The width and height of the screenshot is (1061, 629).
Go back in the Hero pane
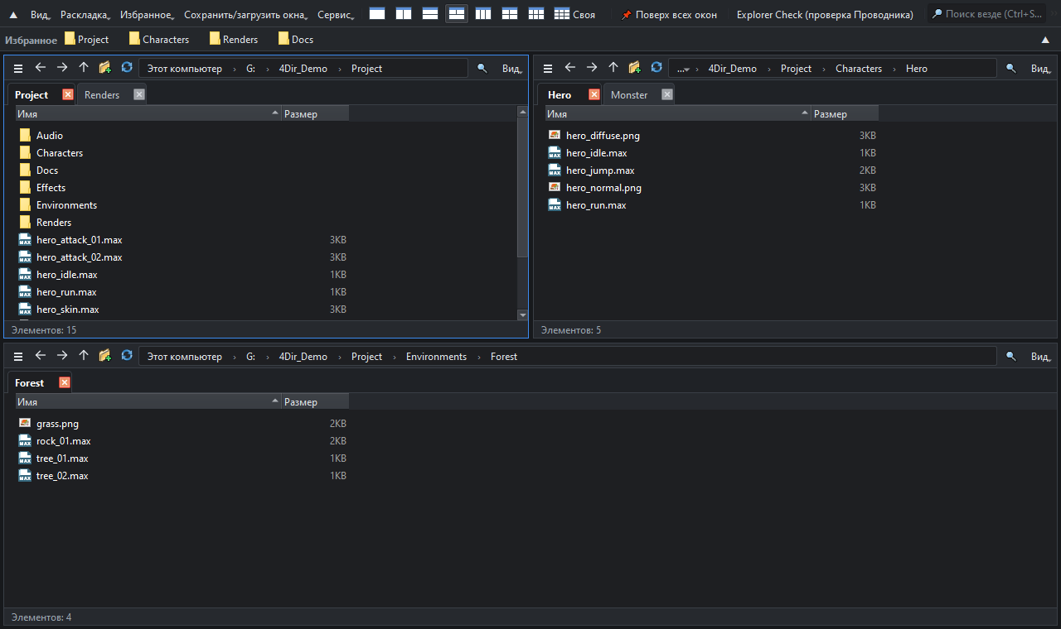tap(569, 68)
